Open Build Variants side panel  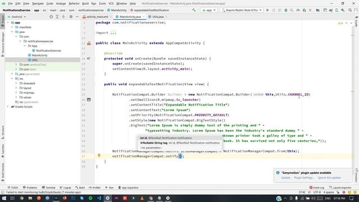coord(2,172)
